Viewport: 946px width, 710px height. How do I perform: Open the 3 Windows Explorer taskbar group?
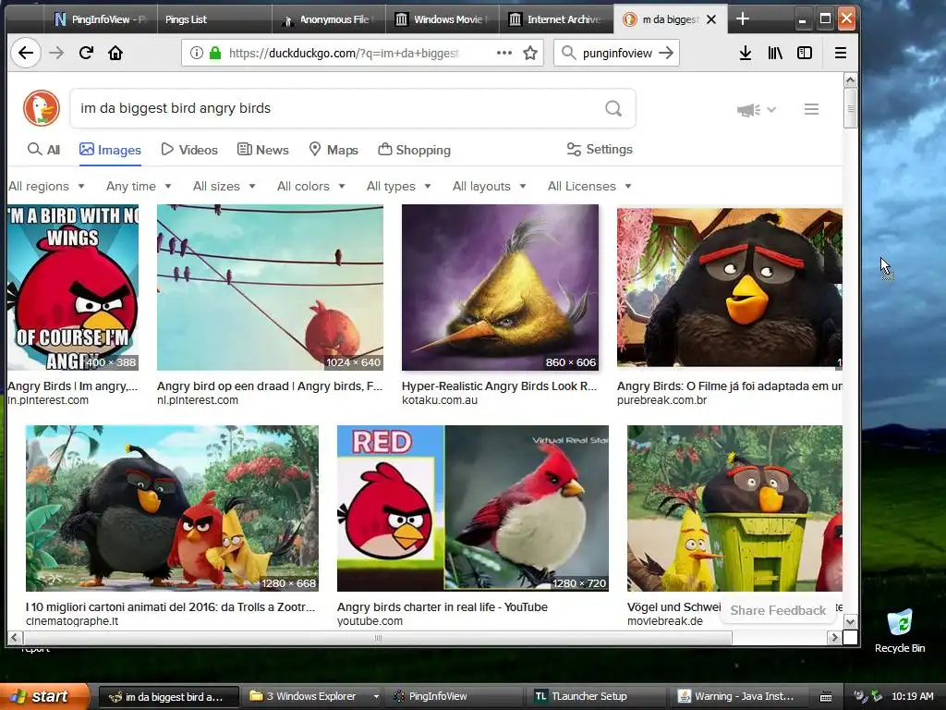click(x=314, y=697)
